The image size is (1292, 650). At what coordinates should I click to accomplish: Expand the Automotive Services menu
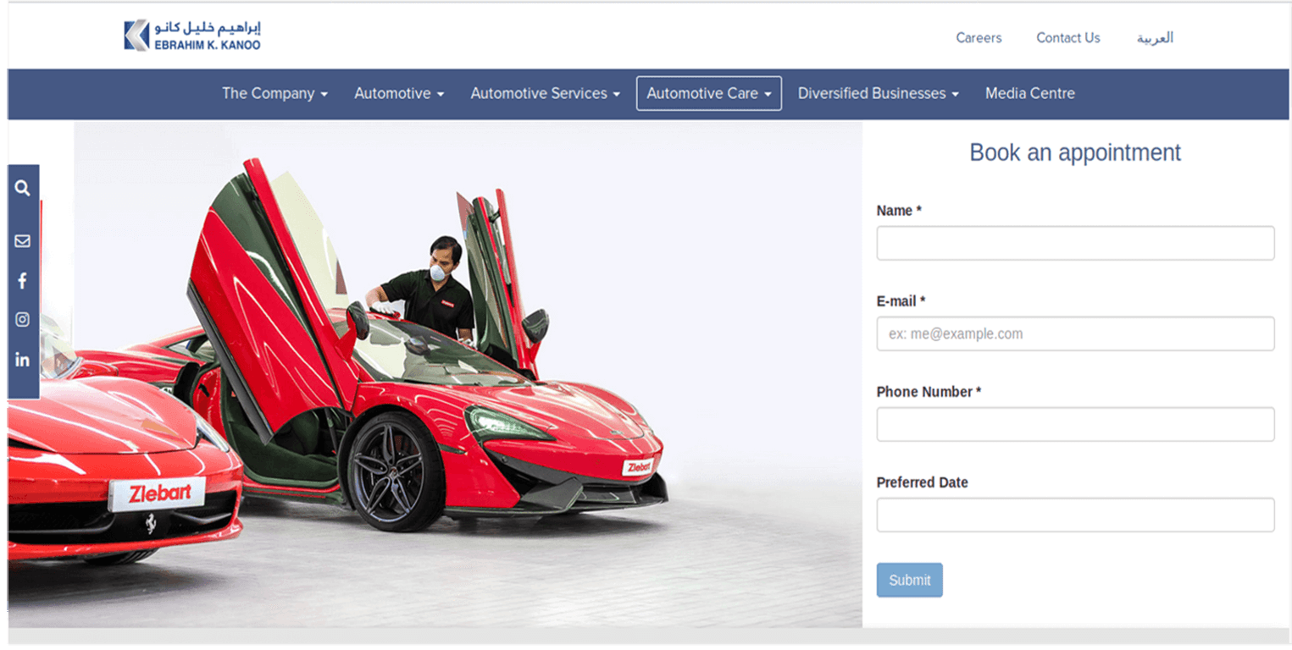[x=545, y=94]
